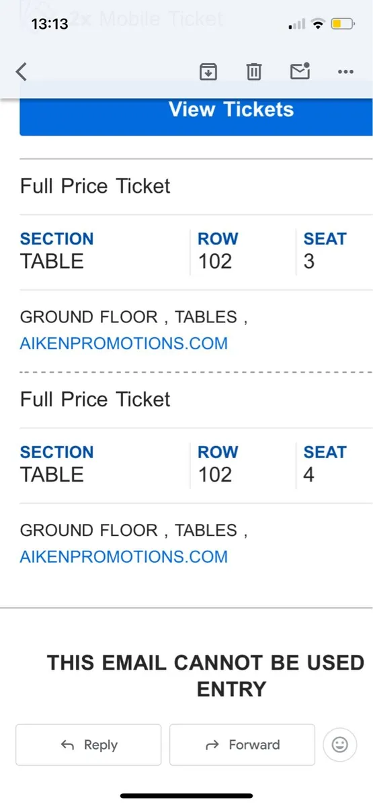Open first AIKENPROMOTIONS.COM link

point(124,343)
